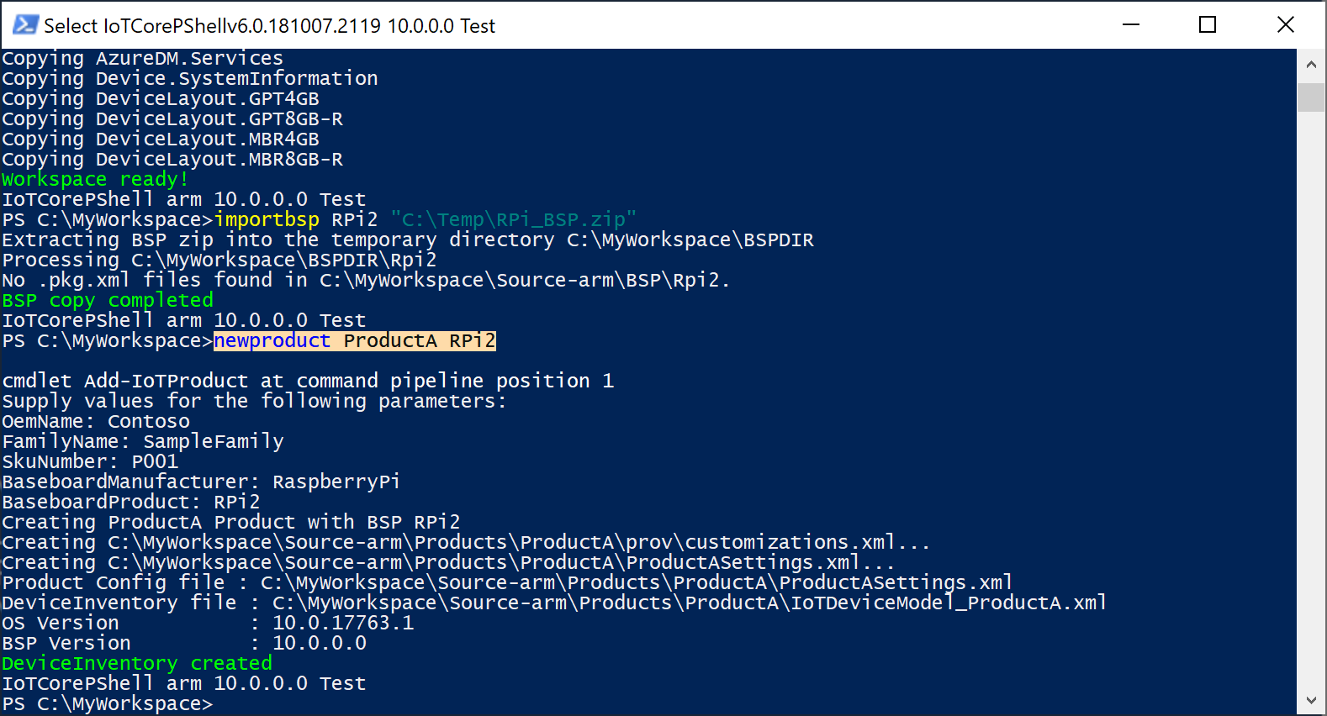Click the 'OemName: Contoso' line

coord(96,421)
